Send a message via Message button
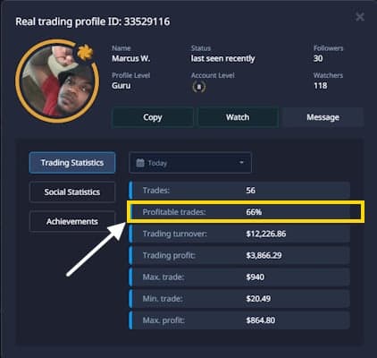 pyautogui.click(x=323, y=117)
